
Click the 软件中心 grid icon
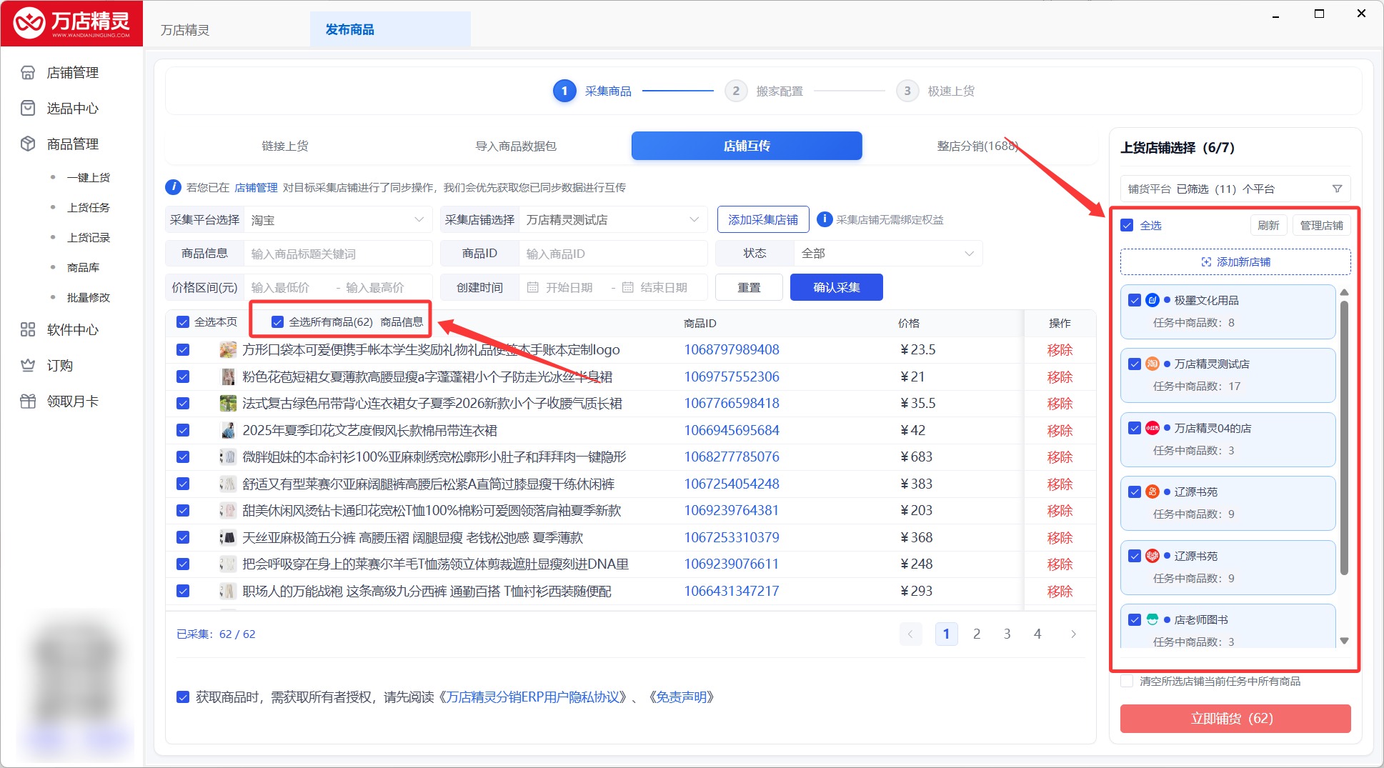coord(28,329)
